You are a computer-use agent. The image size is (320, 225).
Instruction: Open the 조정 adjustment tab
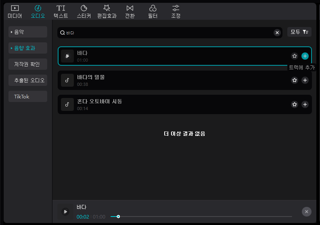pyautogui.click(x=176, y=12)
